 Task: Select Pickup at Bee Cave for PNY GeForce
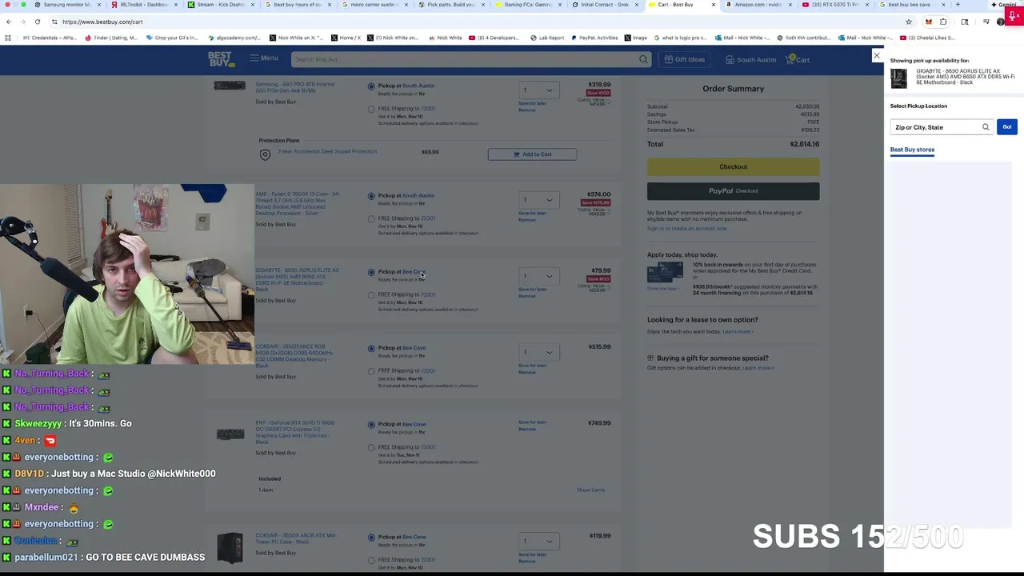click(371, 425)
